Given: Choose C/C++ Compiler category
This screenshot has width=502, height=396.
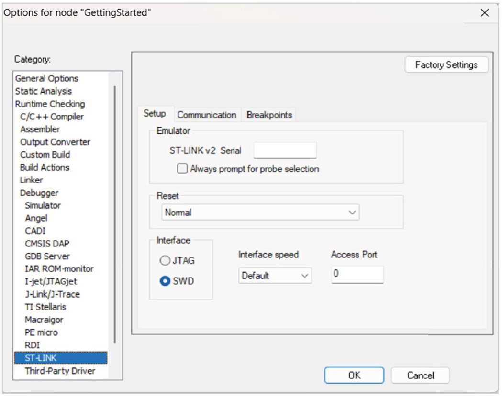Looking at the screenshot, I should [x=52, y=117].
